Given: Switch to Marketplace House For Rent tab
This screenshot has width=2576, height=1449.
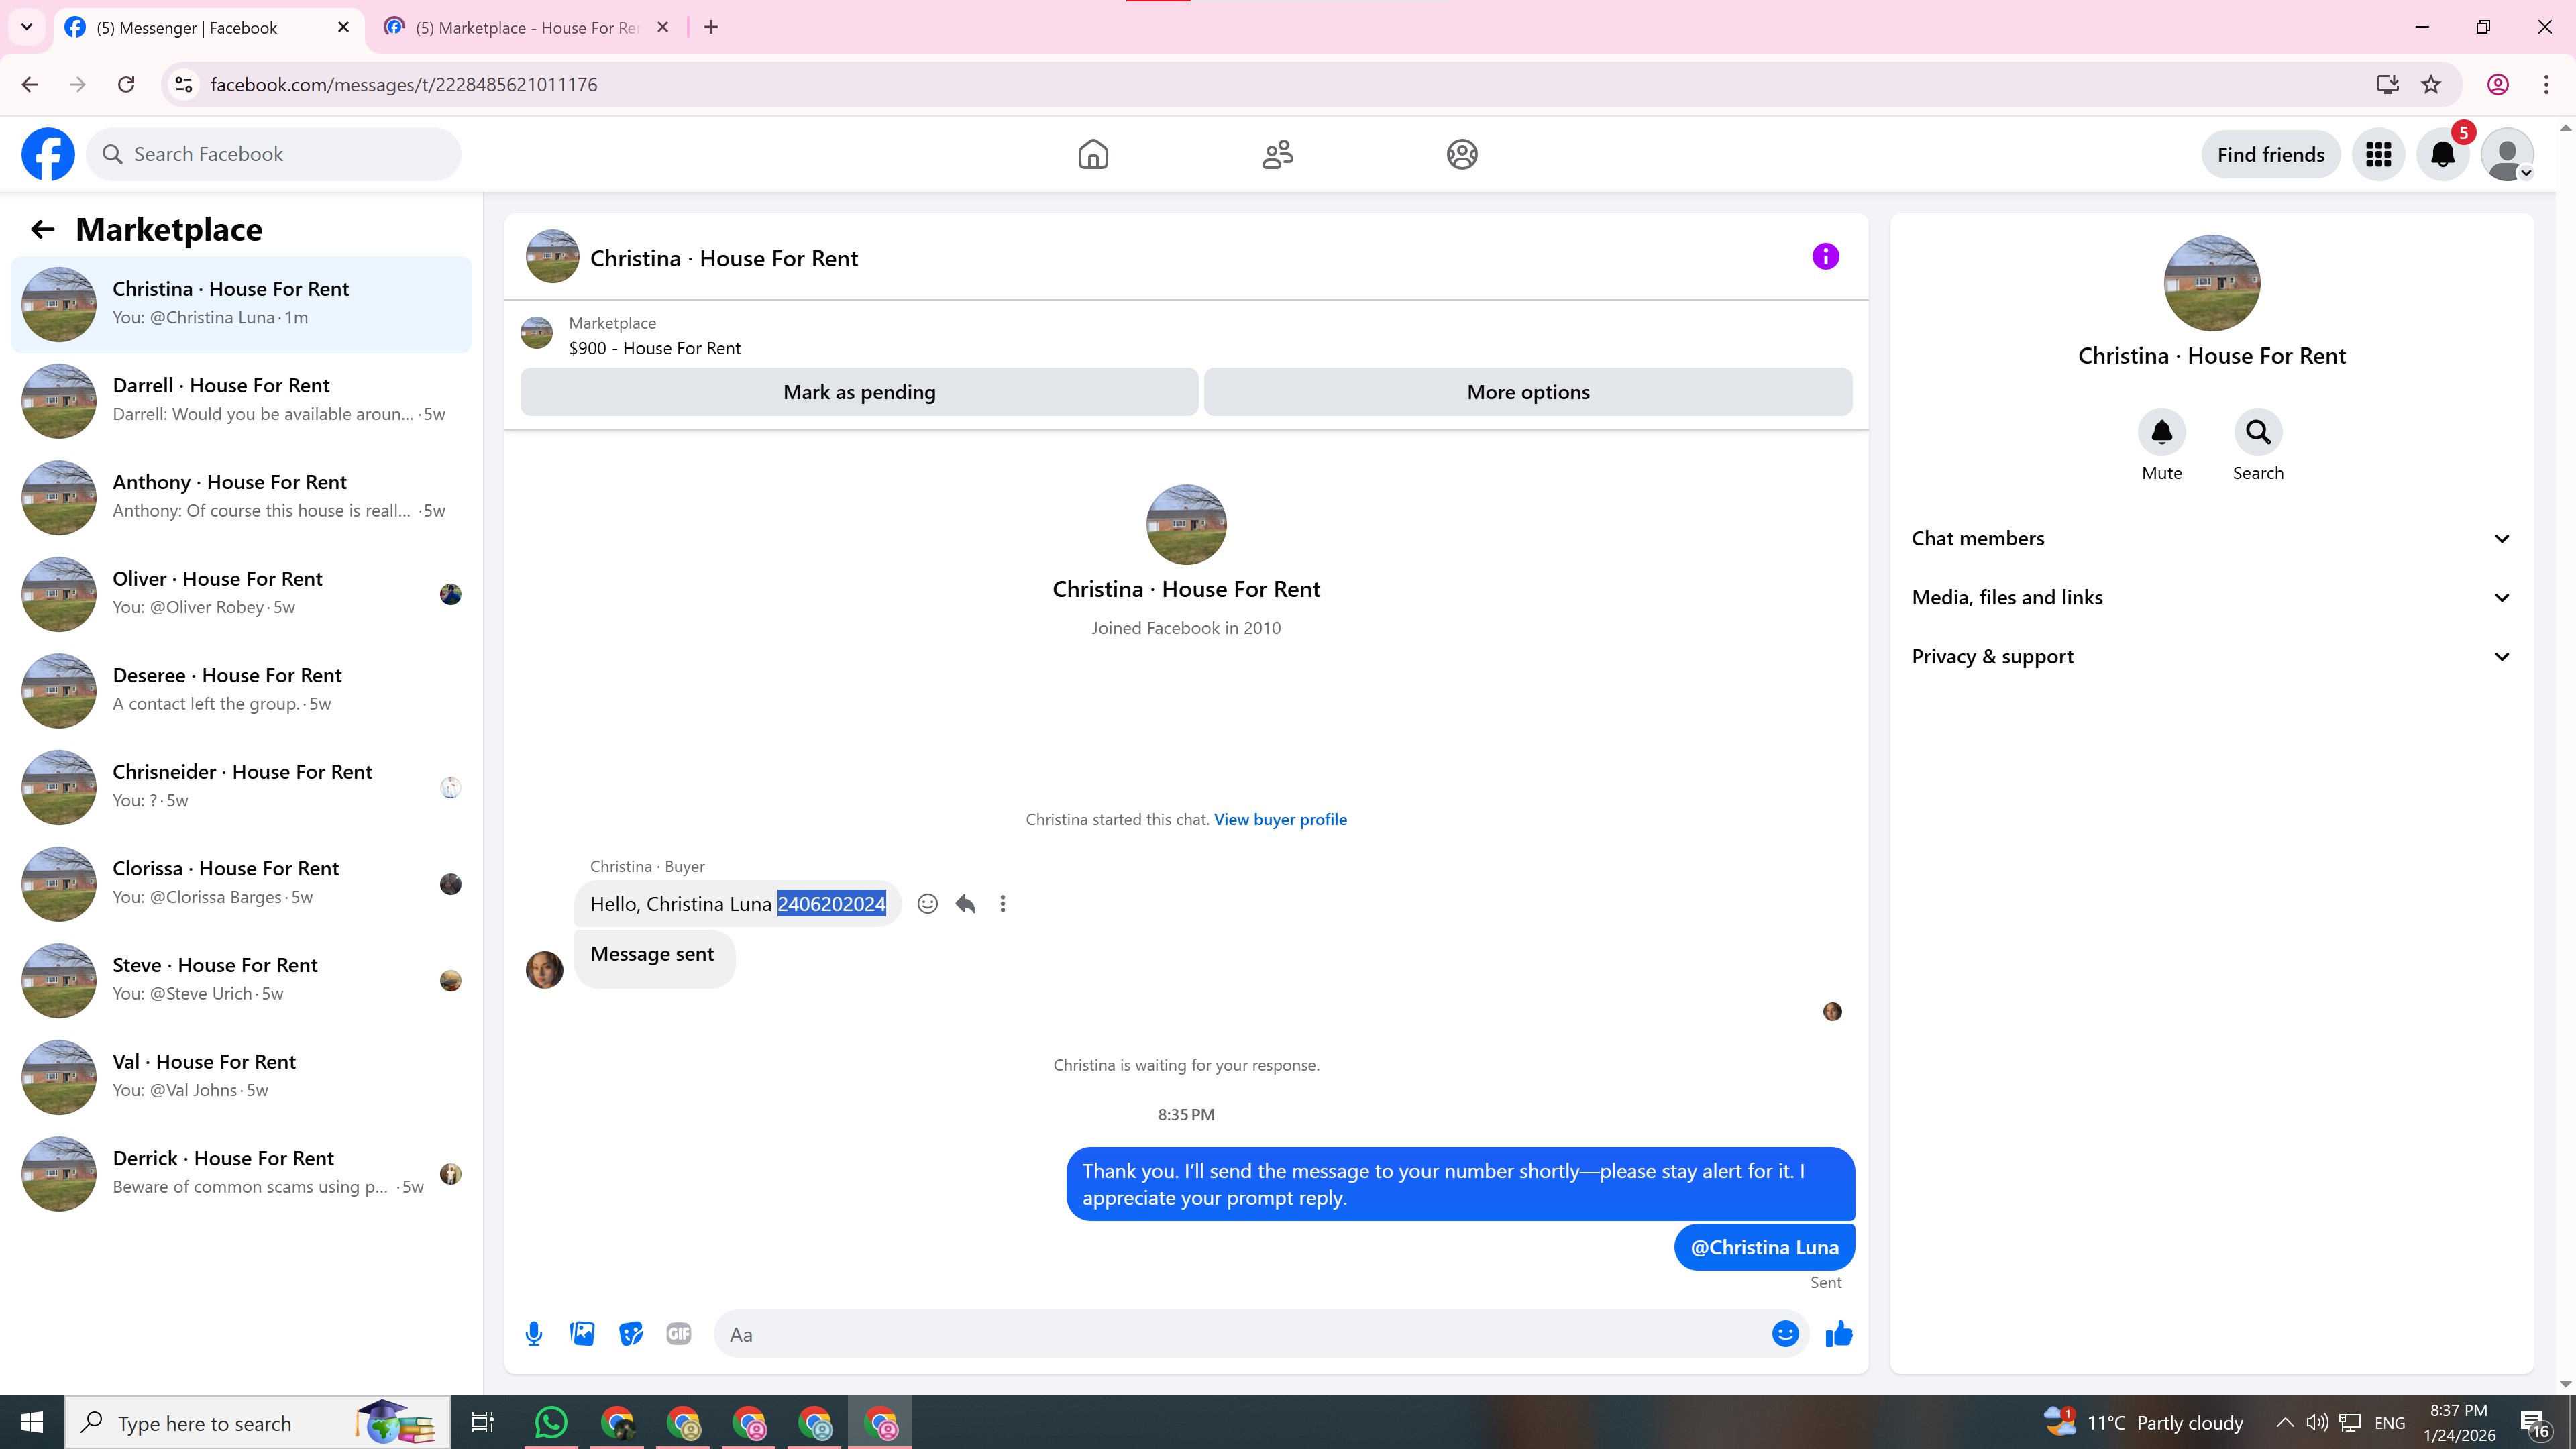Looking at the screenshot, I should point(526,28).
